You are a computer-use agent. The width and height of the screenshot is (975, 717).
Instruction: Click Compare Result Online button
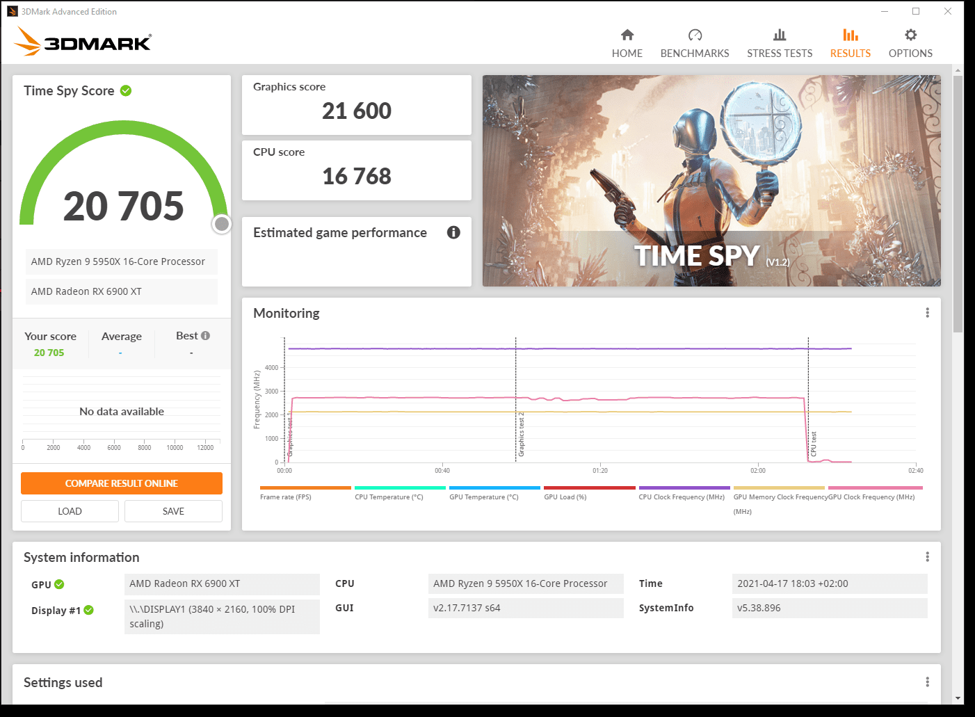(122, 483)
